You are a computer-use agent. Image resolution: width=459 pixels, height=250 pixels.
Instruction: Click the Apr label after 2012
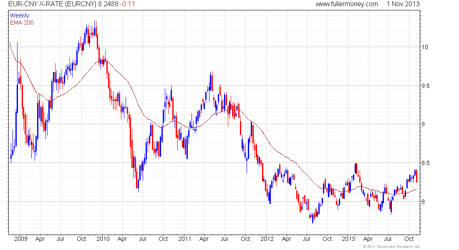[x=287, y=239]
